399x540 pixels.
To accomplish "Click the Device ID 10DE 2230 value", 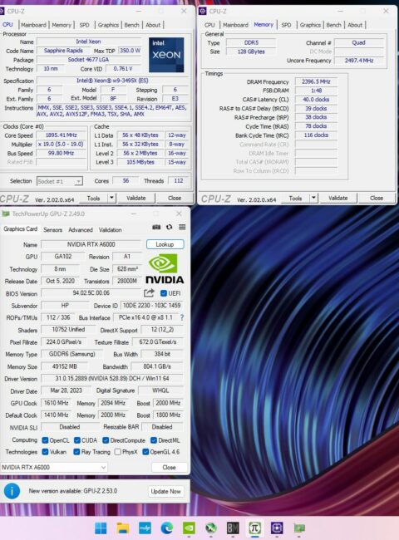I will point(152,306).
